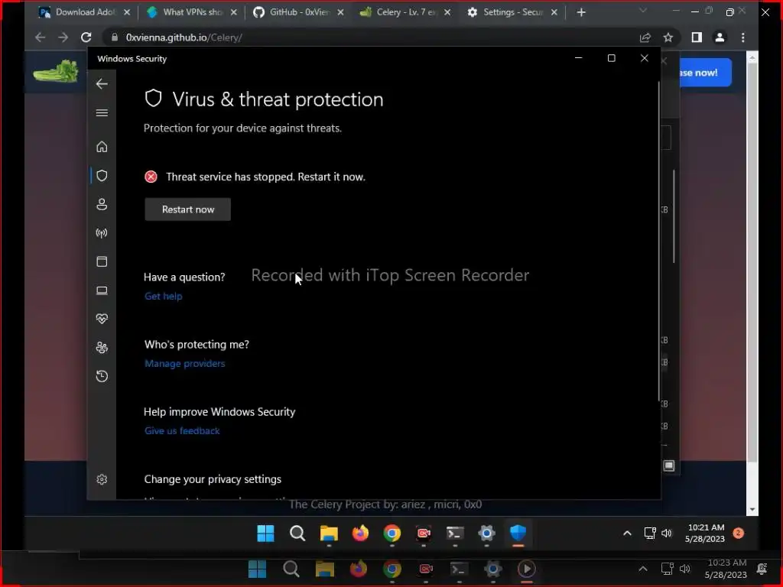
Task: Open recorded taskbar Start menu
Action: click(265, 533)
